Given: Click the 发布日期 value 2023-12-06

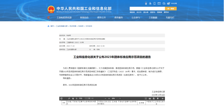Looking at the screenshot, I should coord(101,46).
